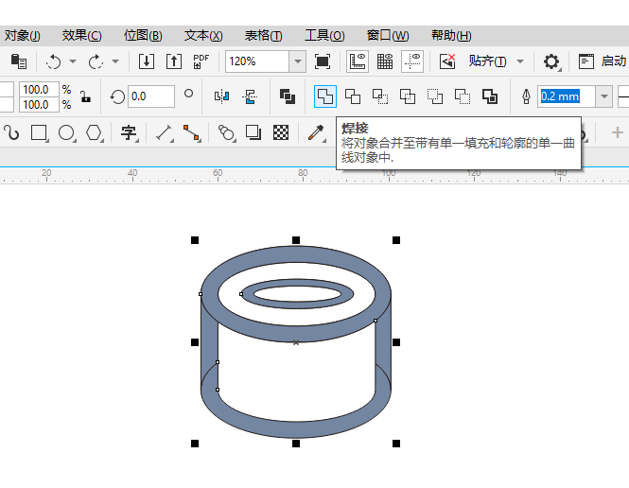Open the 0.2 mm outline width dropdown
This screenshot has width=629, height=488.
(603, 96)
